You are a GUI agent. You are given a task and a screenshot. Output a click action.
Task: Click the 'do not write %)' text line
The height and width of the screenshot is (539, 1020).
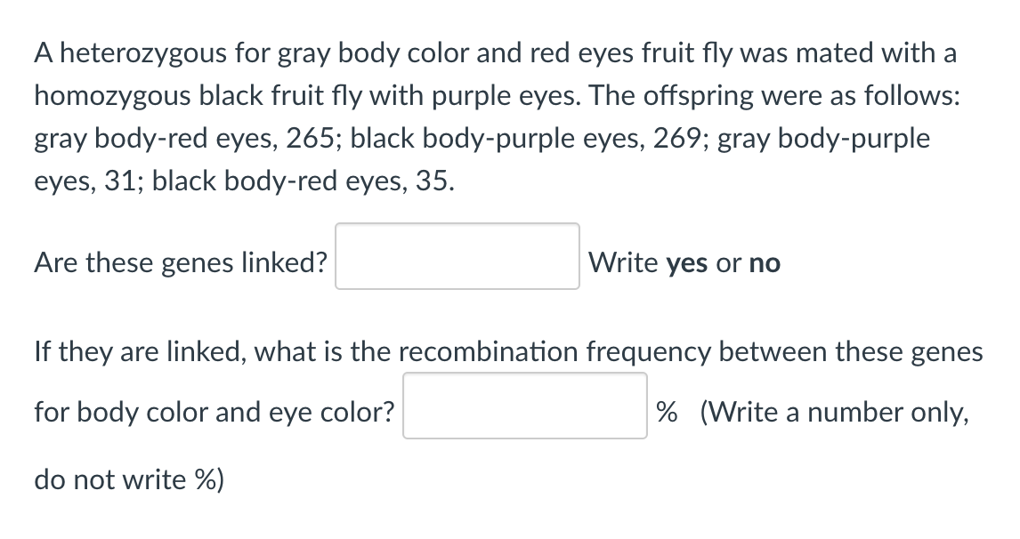tap(130, 479)
